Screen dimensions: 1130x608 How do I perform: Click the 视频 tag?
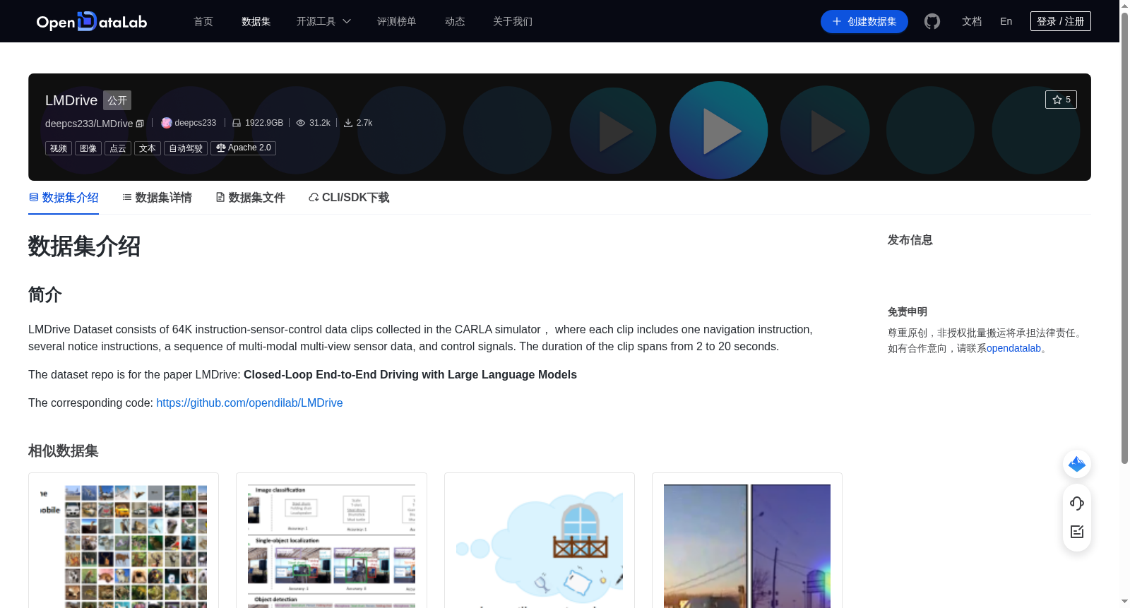[x=59, y=148]
